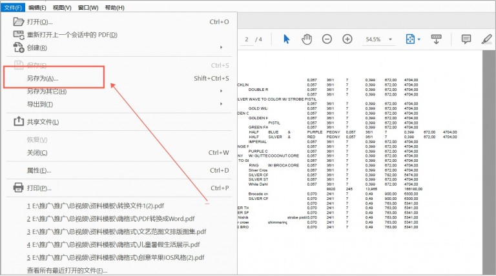Click the scrolling mode download-arrow icon
The width and height of the screenshot is (496, 276).
[x=436, y=39]
